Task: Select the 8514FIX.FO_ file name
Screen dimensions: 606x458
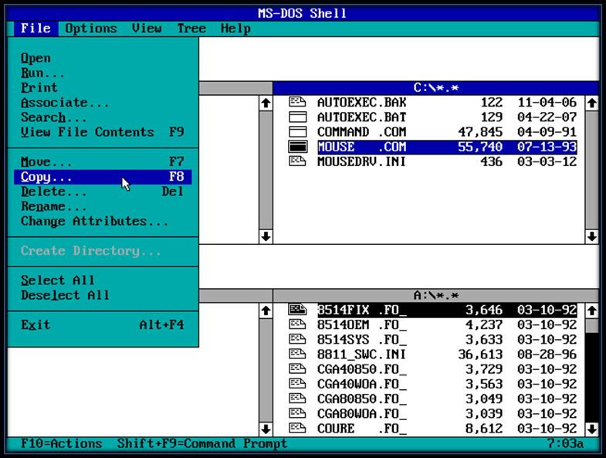Action: point(362,310)
